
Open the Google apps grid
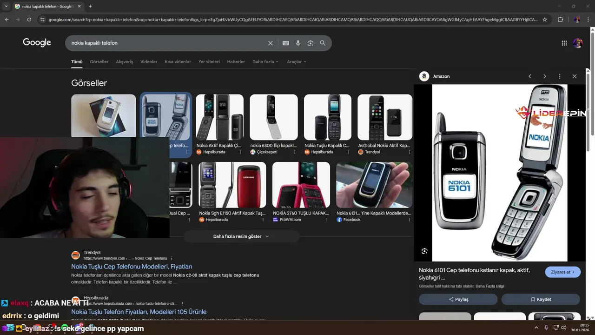point(564,43)
